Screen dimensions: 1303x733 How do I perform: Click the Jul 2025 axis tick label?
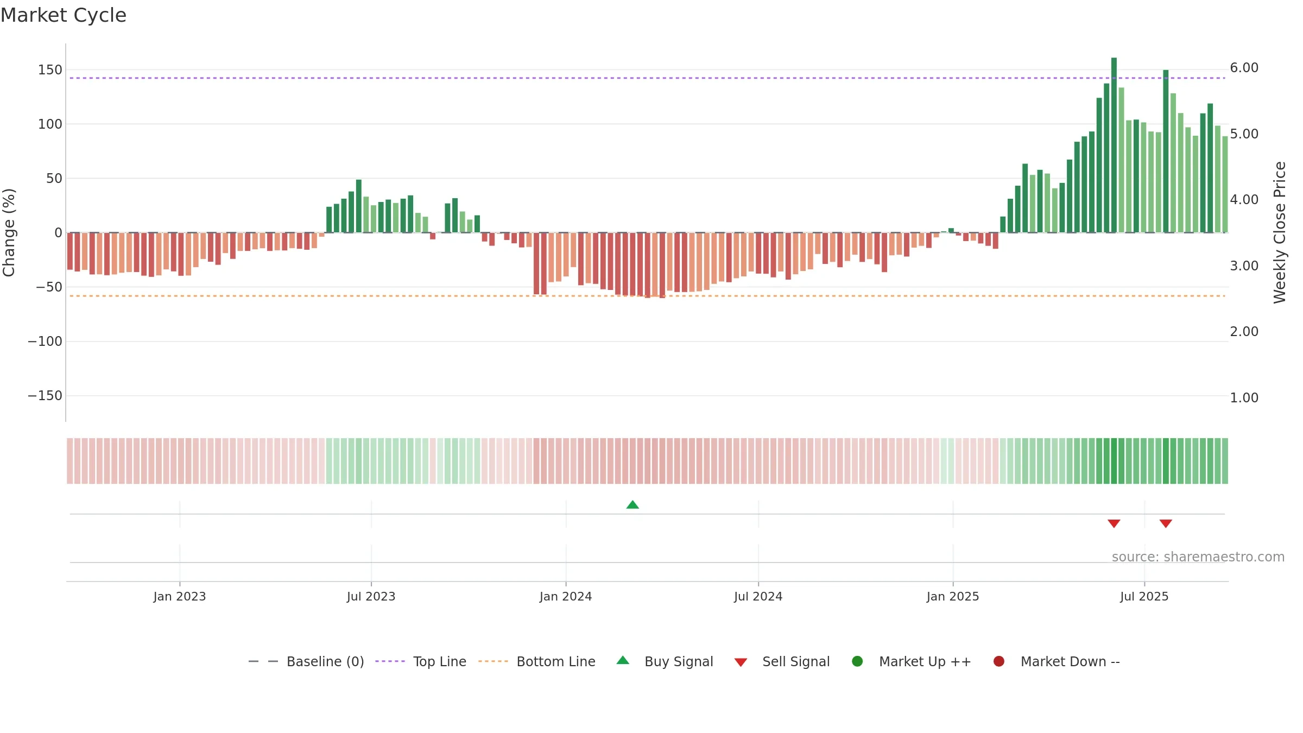[1144, 596]
